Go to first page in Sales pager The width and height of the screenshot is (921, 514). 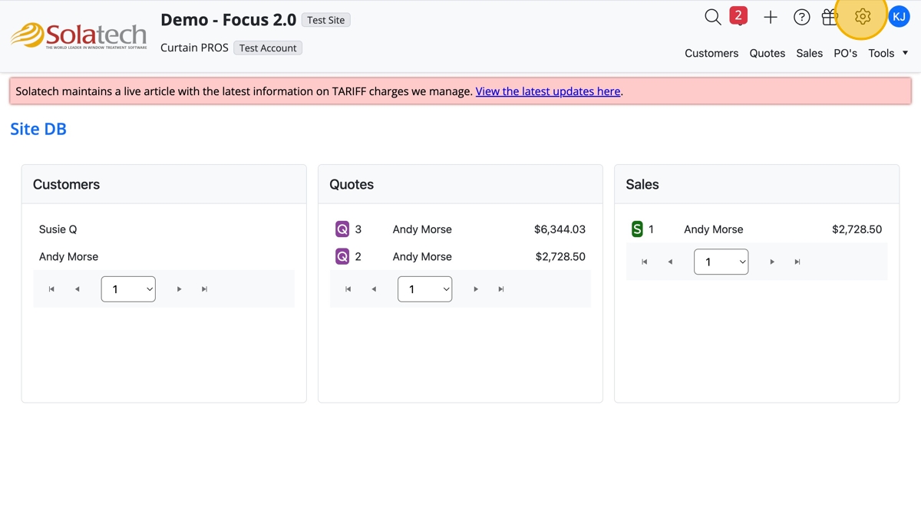tap(645, 262)
